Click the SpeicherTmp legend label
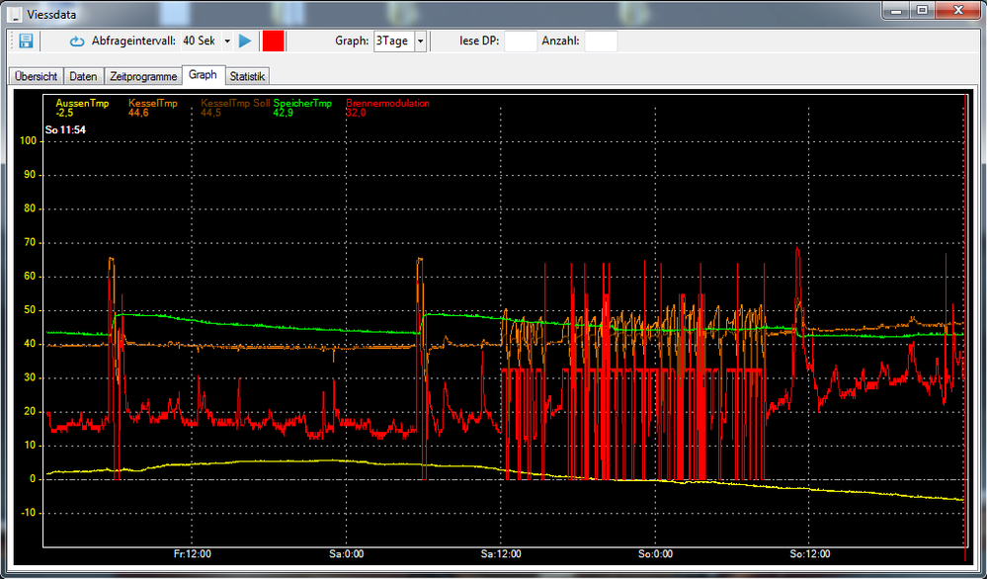Image resolution: width=987 pixels, height=579 pixels. tap(302, 103)
